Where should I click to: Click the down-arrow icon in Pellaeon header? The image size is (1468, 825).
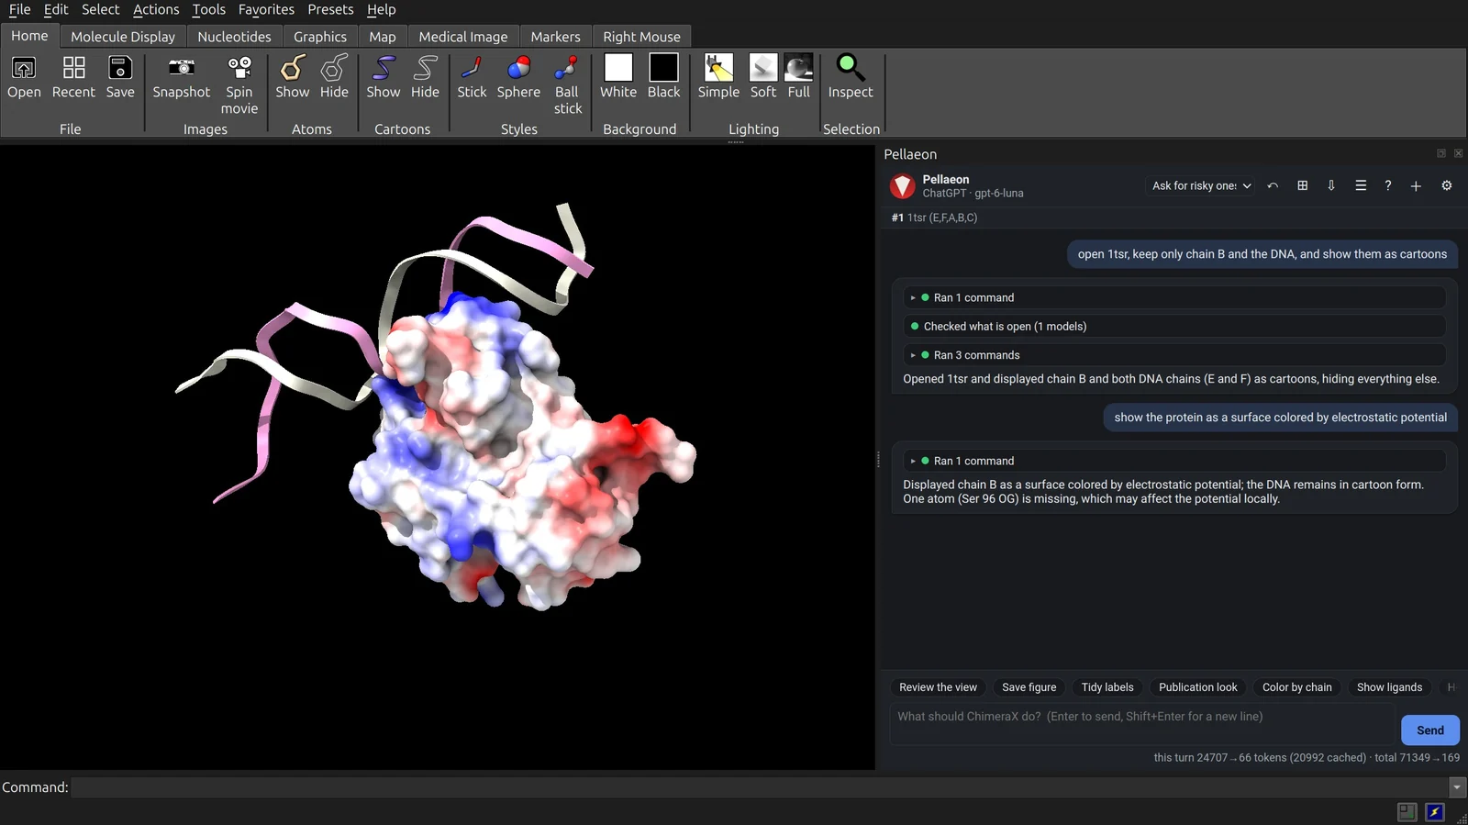(1331, 185)
